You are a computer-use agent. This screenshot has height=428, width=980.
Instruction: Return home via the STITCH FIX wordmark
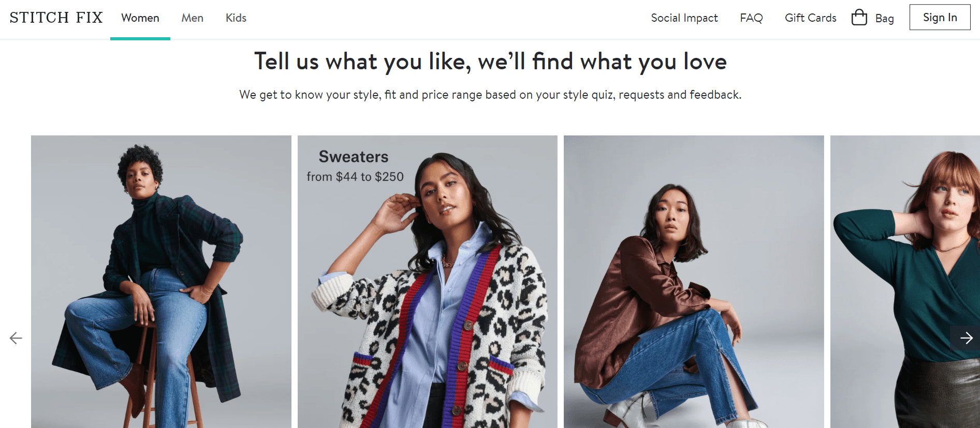point(55,17)
